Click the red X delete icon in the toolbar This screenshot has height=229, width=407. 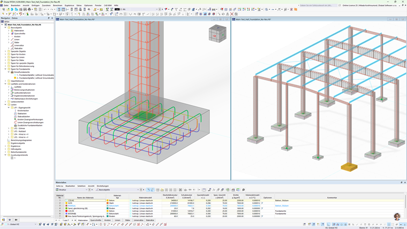(232, 14)
